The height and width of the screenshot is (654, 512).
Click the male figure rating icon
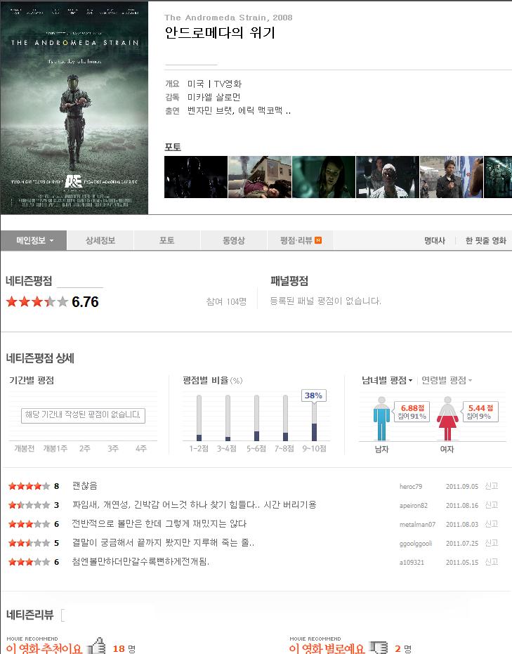pos(381,419)
